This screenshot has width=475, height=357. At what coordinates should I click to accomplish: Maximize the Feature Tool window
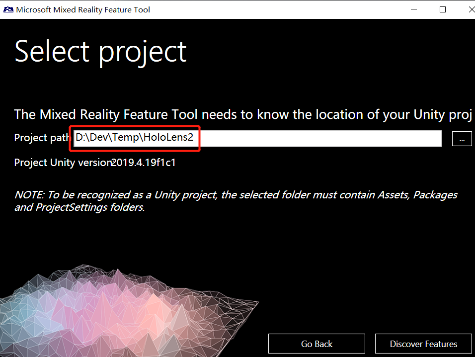click(443, 9)
